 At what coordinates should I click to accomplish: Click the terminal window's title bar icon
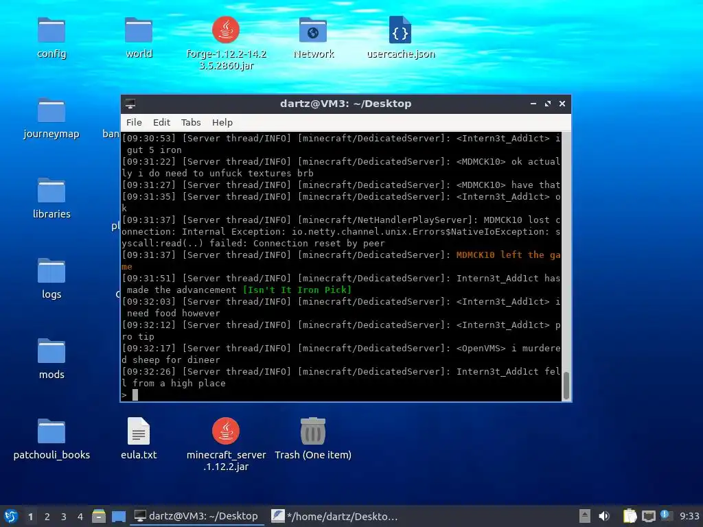(130, 104)
